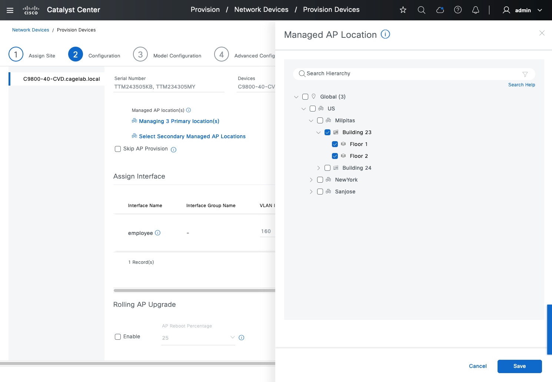Click the Search Hierarchy input field
552x382 pixels.
point(408,74)
